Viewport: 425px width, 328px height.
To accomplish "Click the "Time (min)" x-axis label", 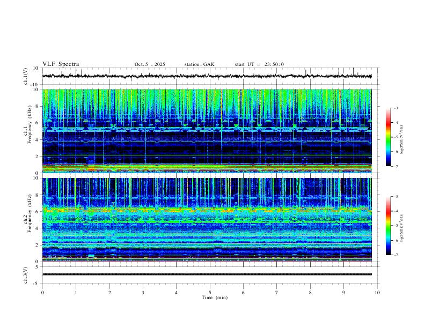I will click(x=215, y=297).
